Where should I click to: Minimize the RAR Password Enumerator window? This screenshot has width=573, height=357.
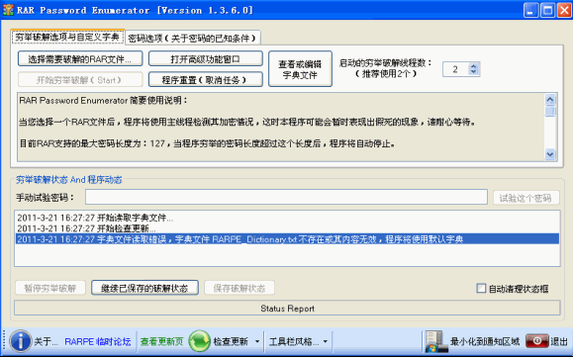pyautogui.click(x=530, y=10)
